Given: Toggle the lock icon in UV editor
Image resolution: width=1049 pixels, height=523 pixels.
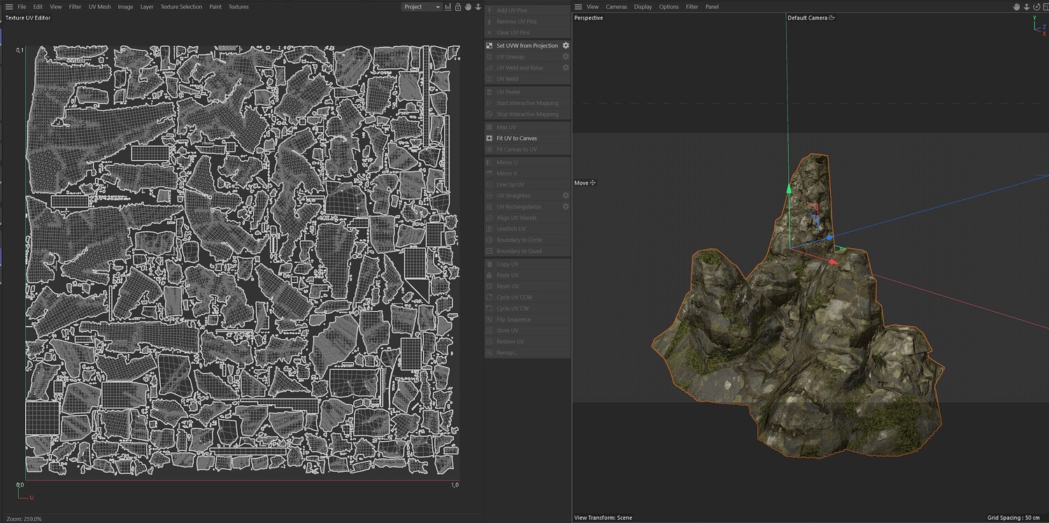Looking at the screenshot, I should coord(458,7).
